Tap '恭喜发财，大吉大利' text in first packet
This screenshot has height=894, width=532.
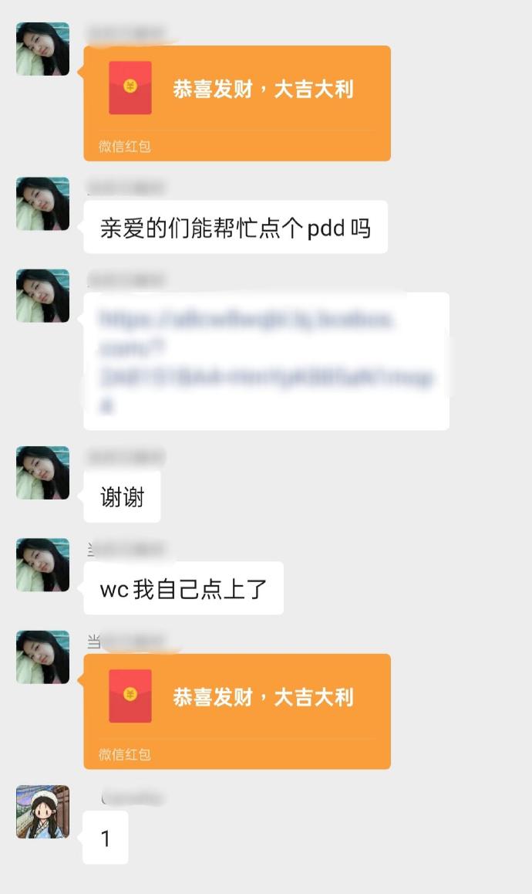263,89
